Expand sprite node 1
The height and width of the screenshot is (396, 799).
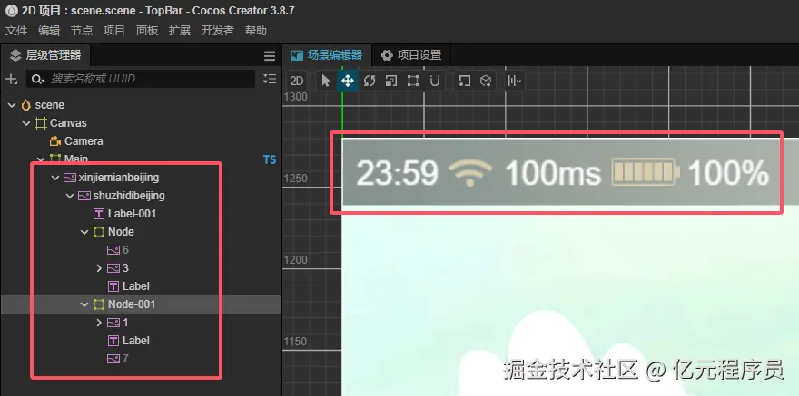click(99, 323)
